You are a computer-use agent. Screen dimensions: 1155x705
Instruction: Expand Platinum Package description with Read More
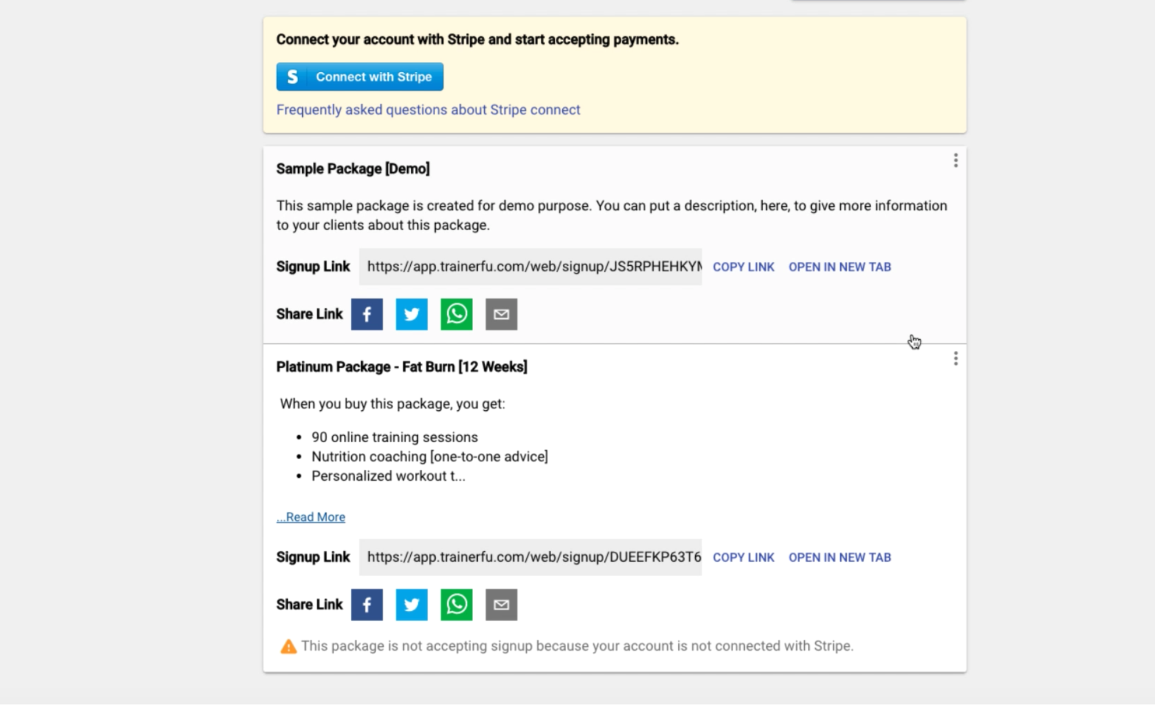pyautogui.click(x=311, y=517)
